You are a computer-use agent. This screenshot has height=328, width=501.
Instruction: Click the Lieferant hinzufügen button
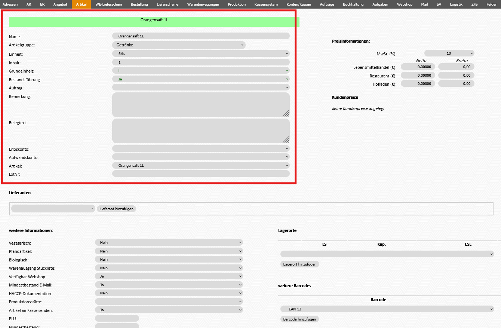[x=117, y=209]
